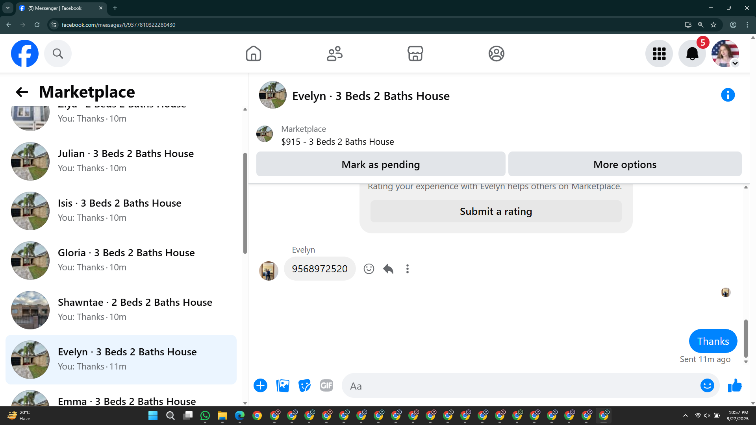Open a new browser tab
The width and height of the screenshot is (756, 425).
click(x=115, y=8)
